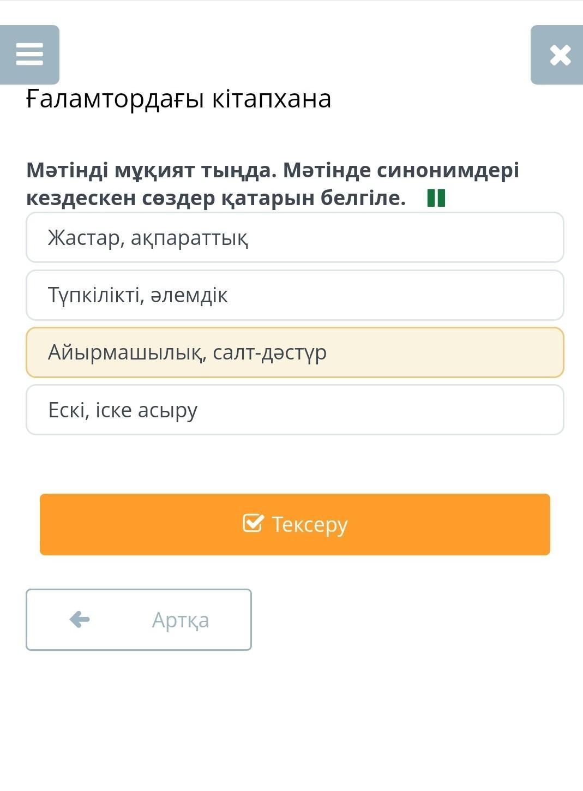Click the word "салт-дәстүр" in the third option

pyautogui.click(x=269, y=352)
